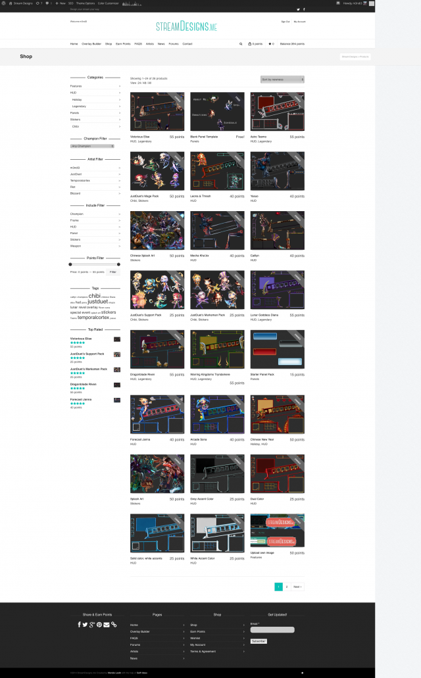Click the Updates refresh icon in the admin bar
The image size is (421, 678).
click(37, 3)
